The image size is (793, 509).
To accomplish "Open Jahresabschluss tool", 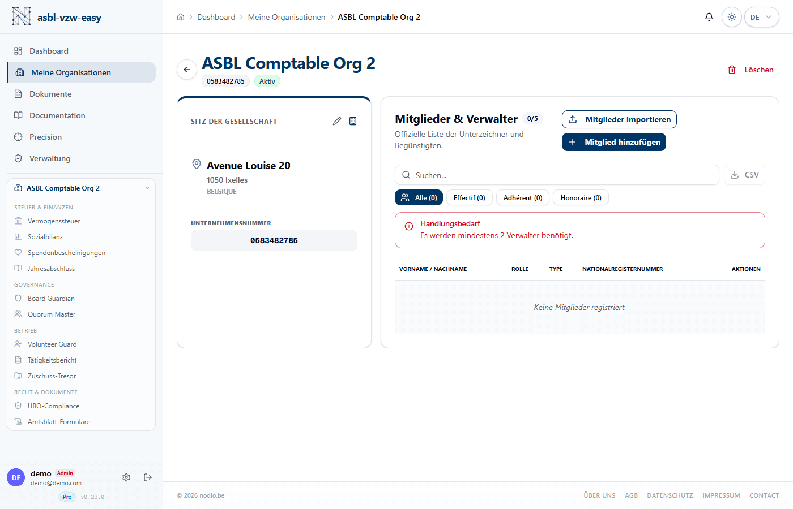I will (x=81, y=269).
